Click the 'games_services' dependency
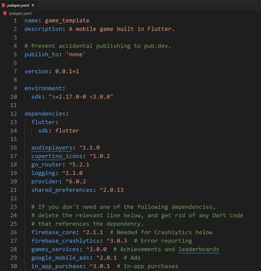This screenshot has height=271, width=261. pyautogui.click(x=55, y=250)
